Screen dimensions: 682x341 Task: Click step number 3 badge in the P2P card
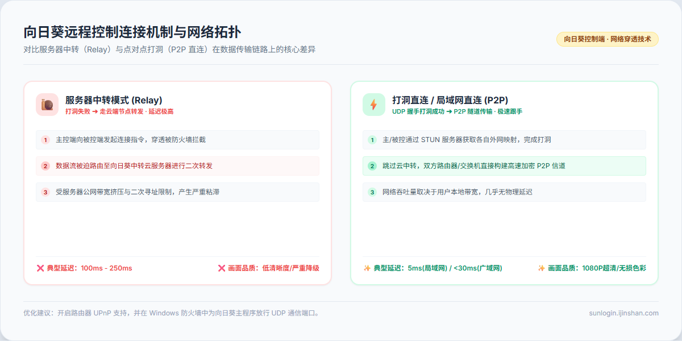tap(372, 192)
